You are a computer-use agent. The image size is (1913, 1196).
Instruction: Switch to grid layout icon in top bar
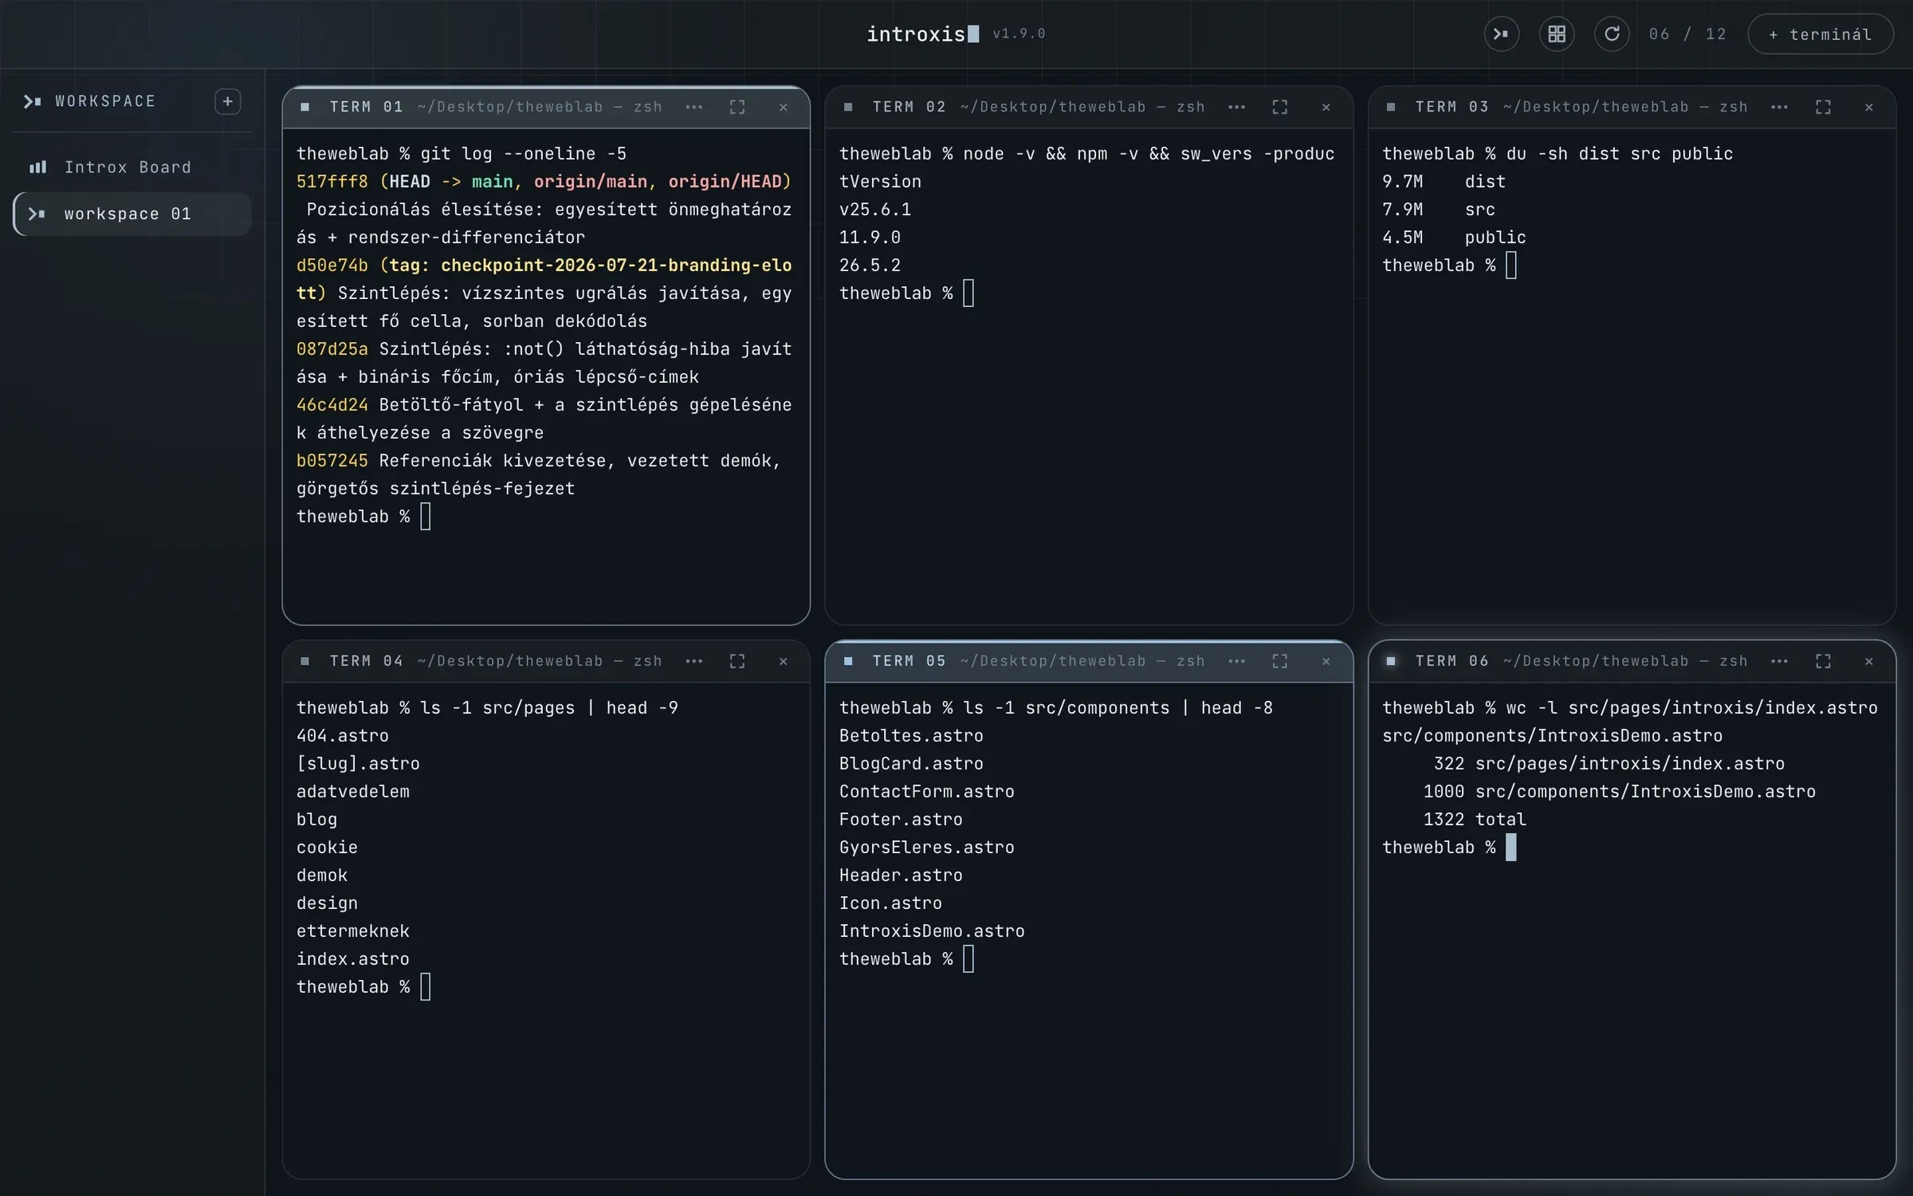pyautogui.click(x=1556, y=34)
